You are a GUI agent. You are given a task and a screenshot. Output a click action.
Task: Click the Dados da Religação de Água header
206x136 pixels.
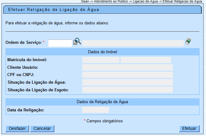click(102, 102)
